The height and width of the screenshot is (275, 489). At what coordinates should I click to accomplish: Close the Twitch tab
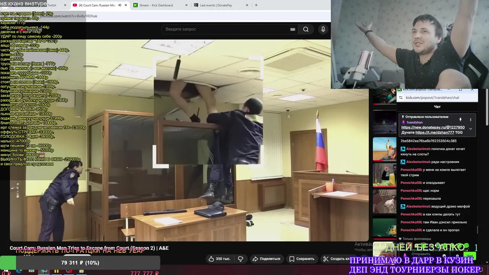point(65,5)
